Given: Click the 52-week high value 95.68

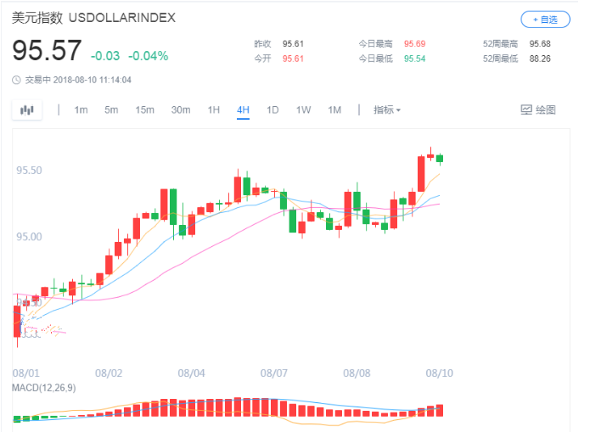Looking at the screenshot, I should click(x=540, y=43).
